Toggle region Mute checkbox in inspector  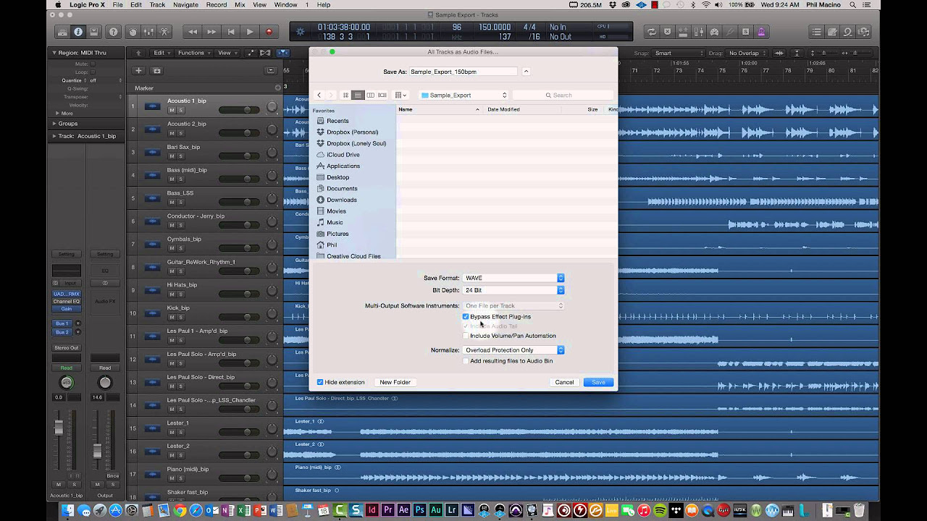(x=93, y=64)
